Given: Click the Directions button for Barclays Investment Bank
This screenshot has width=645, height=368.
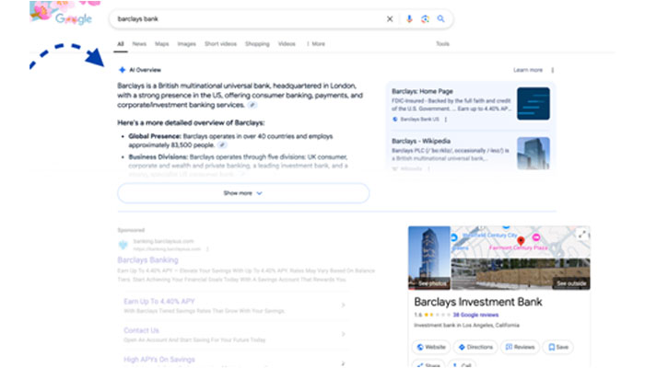Looking at the screenshot, I should click(x=475, y=347).
